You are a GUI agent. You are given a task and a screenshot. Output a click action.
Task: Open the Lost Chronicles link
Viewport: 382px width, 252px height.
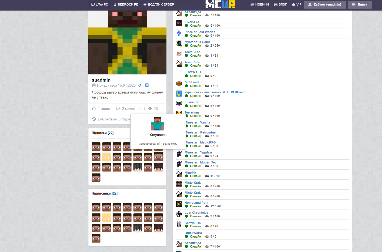pos(196,213)
